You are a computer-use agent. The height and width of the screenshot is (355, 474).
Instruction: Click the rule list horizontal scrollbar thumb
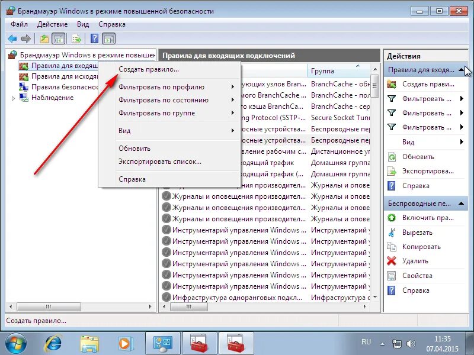click(189, 307)
